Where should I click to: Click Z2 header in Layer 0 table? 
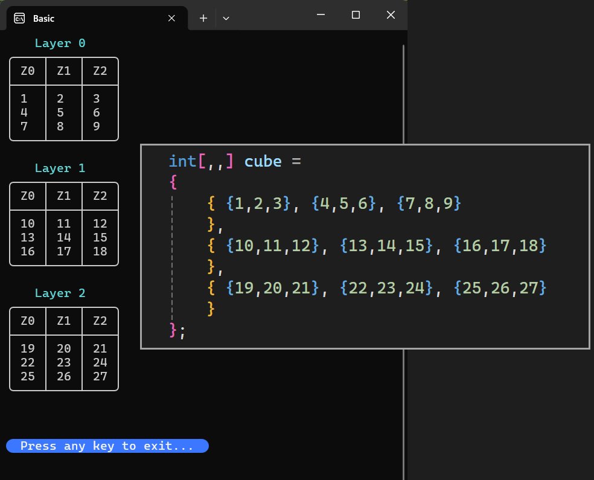coord(100,71)
